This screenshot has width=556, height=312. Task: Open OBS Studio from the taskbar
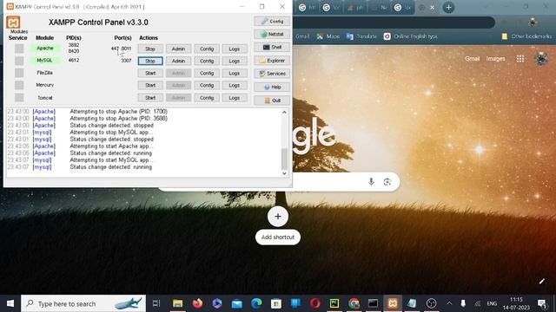pyautogui.click(x=431, y=303)
